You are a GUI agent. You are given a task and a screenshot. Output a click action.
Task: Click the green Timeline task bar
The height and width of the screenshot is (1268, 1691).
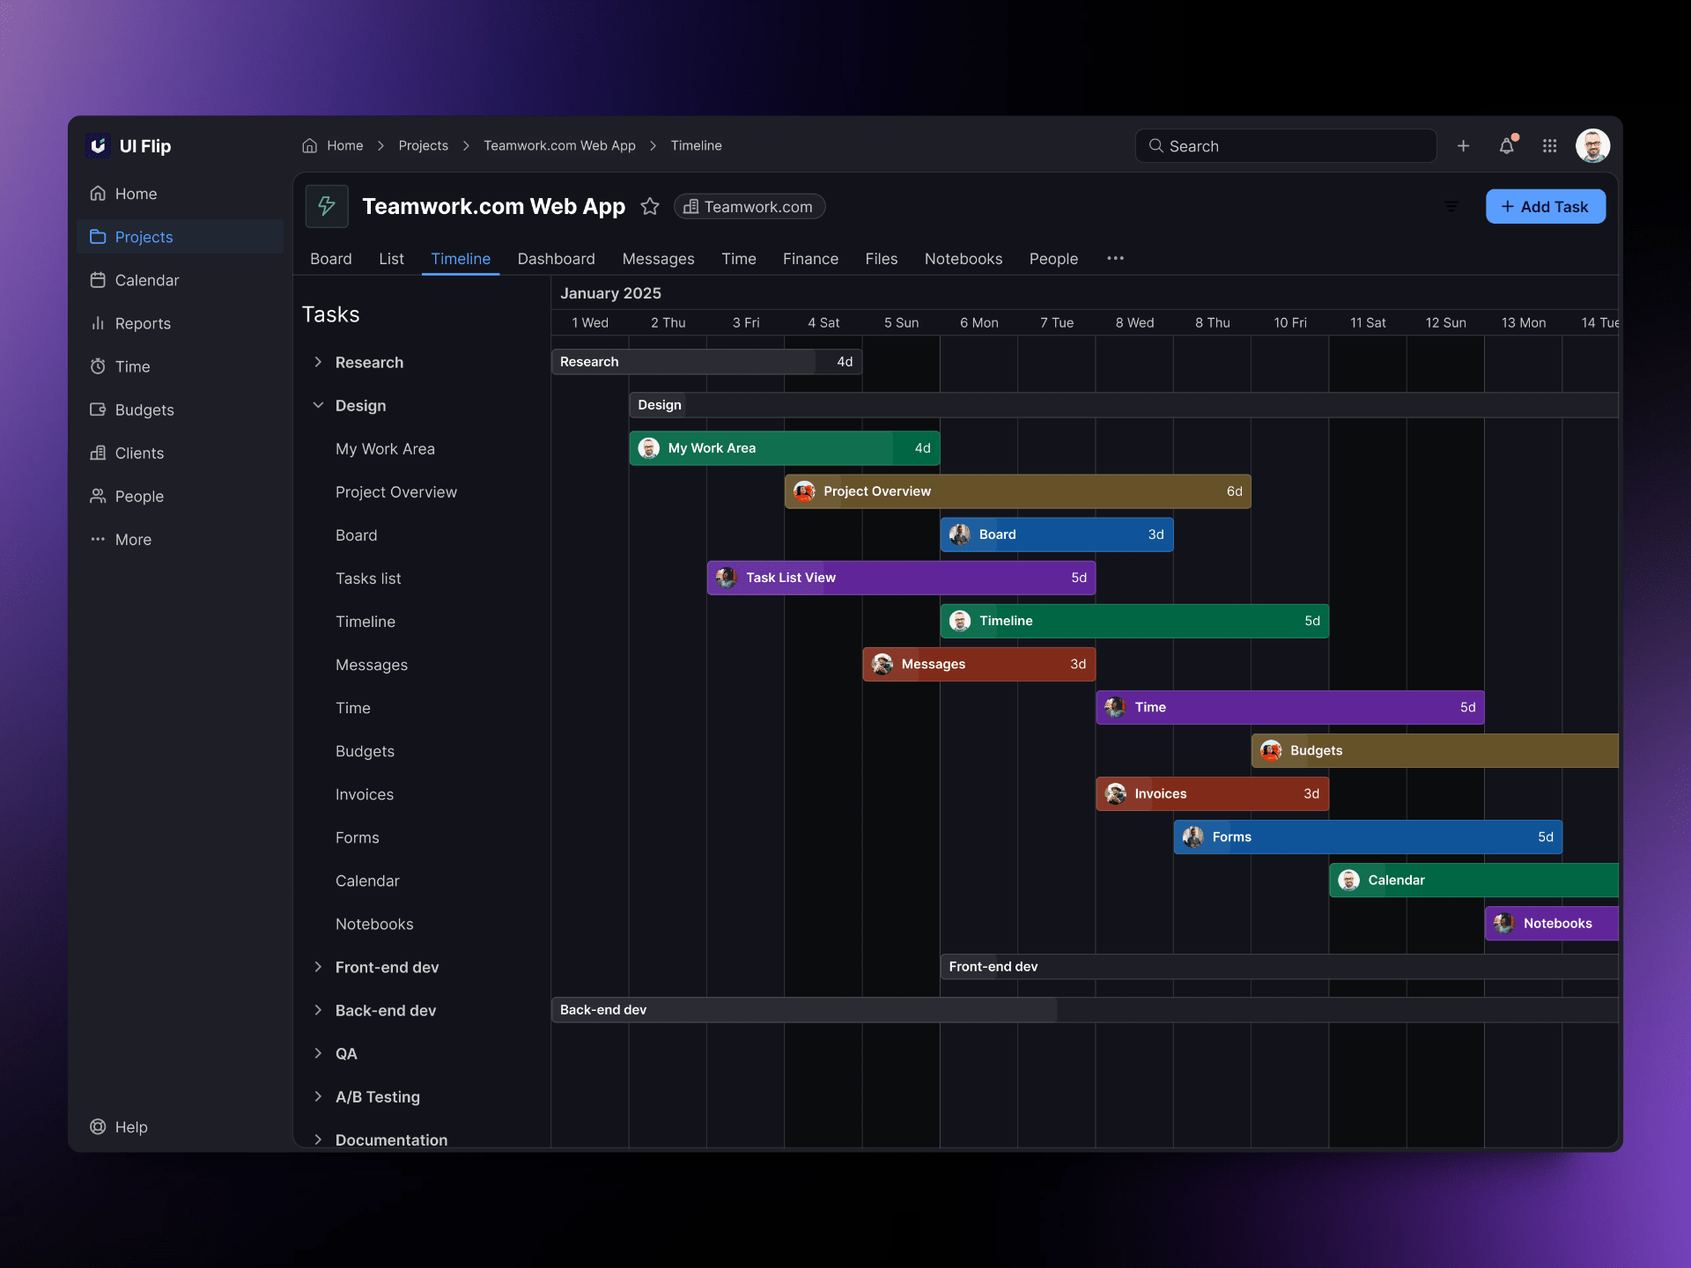click(x=1134, y=621)
